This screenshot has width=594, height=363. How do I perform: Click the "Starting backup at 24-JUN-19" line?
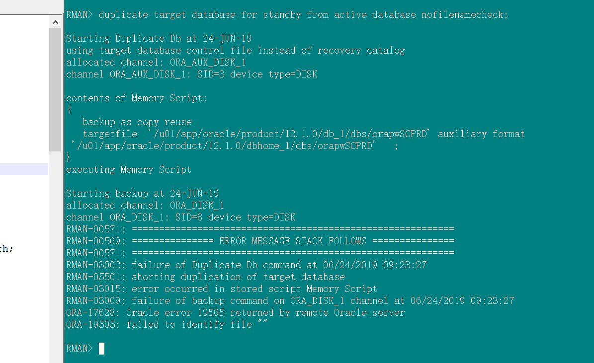142,194
